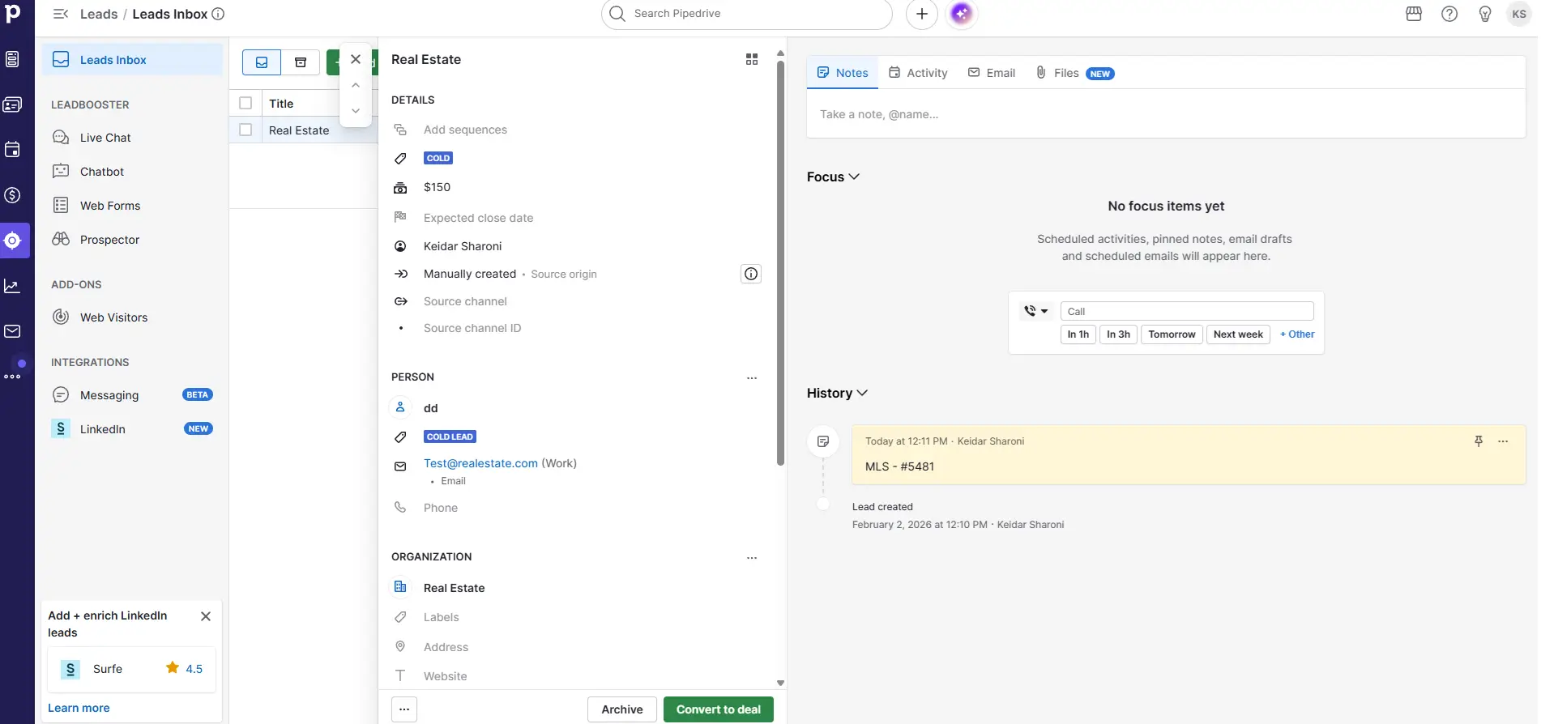Dismiss LinkedIn enrich promo card
Screen dimensions: 1541x724
click(206, 616)
